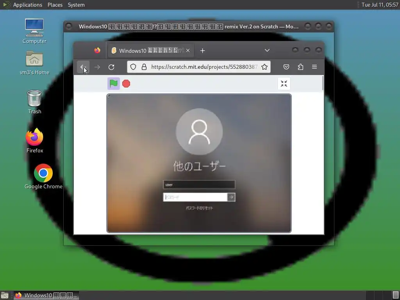Click the password reset link under the fields
Viewport: 400px width, 300px height.
coord(199,208)
